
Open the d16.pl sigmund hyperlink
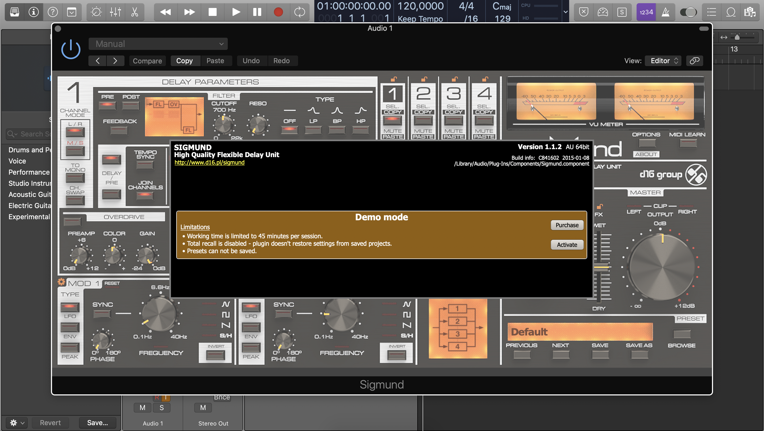(x=209, y=162)
